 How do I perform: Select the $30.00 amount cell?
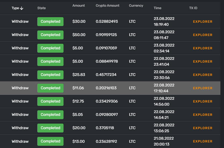point(79,22)
